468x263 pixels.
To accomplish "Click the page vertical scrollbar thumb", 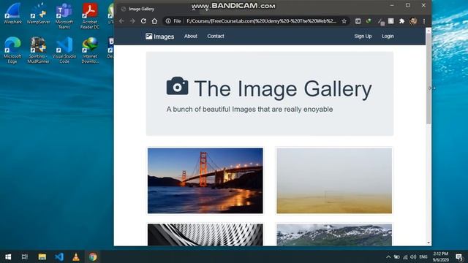I will pyautogui.click(x=429, y=78).
